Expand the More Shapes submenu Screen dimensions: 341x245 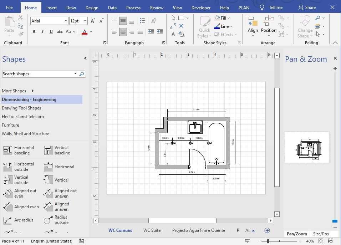pyautogui.click(x=32, y=91)
